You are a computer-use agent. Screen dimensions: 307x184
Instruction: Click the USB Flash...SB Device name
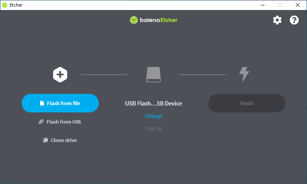(x=153, y=103)
